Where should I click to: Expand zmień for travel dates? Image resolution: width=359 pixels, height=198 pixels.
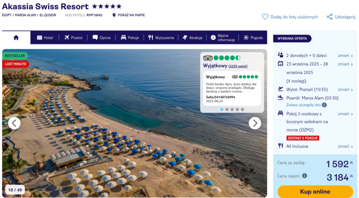tap(344, 64)
